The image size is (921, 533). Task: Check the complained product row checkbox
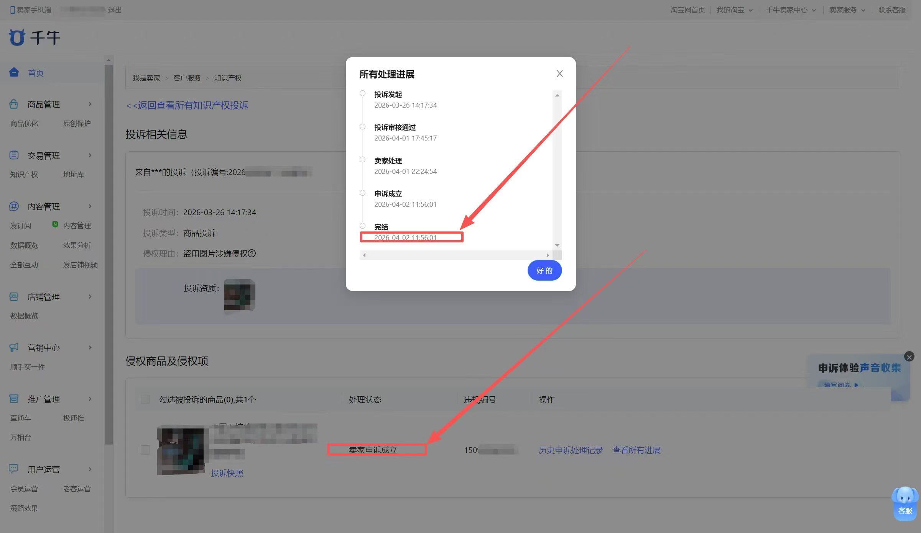[x=145, y=450]
